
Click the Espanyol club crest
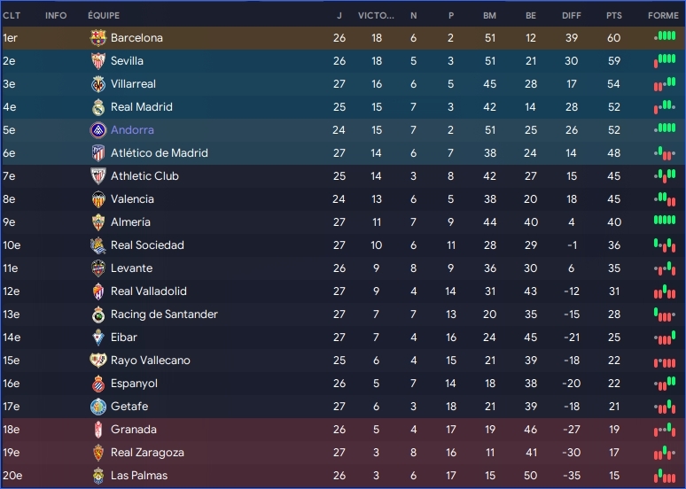98,384
